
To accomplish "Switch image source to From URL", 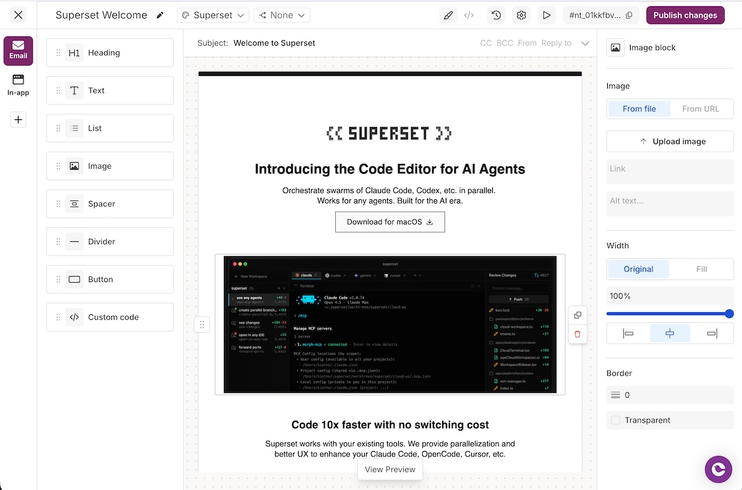I will click(x=701, y=108).
